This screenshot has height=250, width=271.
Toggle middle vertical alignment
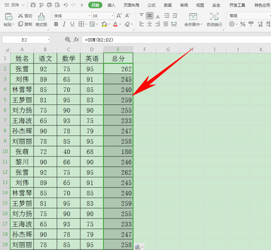coord(149,16)
